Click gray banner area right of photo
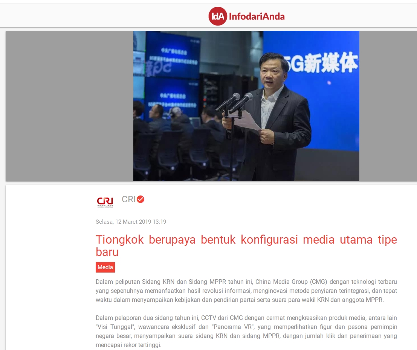 tap(387, 106)
